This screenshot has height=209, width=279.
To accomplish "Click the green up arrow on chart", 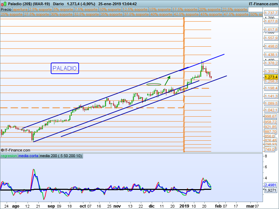I will point(167,80).
